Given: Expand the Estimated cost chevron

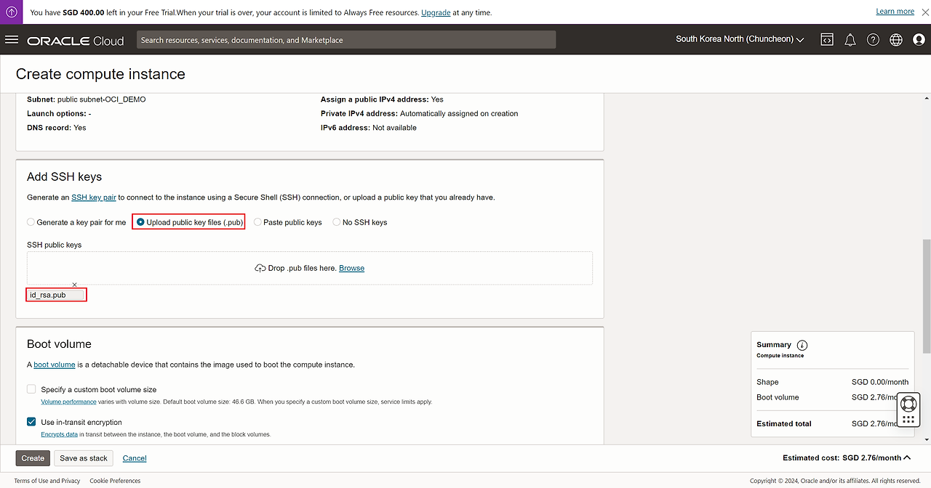Looking at the screenshot, I should tap(907, 457).
